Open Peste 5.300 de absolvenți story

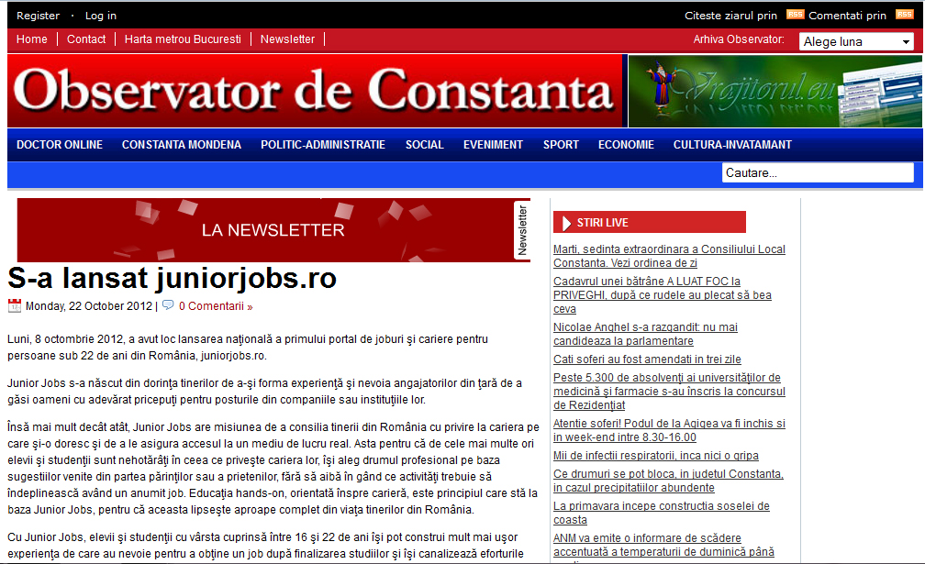pyautogui.click(x=669, y=391)
